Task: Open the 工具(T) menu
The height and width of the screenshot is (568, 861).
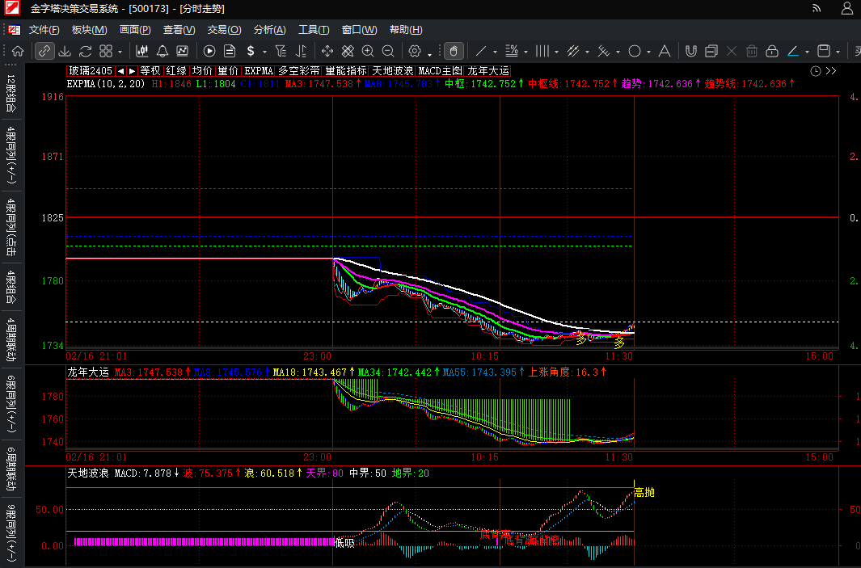Action: coord(314,30)
